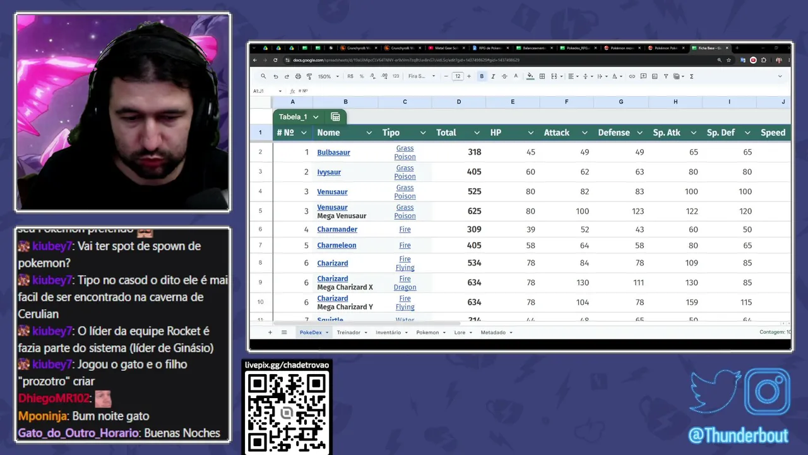The height and width of the screenshot is (455, 808).
Task: Open the fill color picker
Action: pos(530,76)
